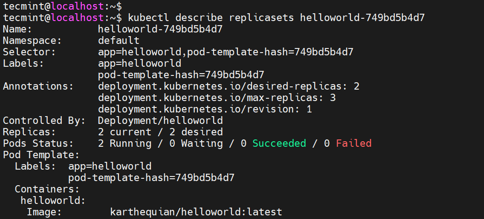Click the 'Containers:' heading
The height and width of the screenshot is (219, 484).
[x=47, y=189]
